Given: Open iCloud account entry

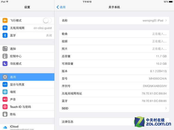Looking at the screenshot, I should 27,127.
